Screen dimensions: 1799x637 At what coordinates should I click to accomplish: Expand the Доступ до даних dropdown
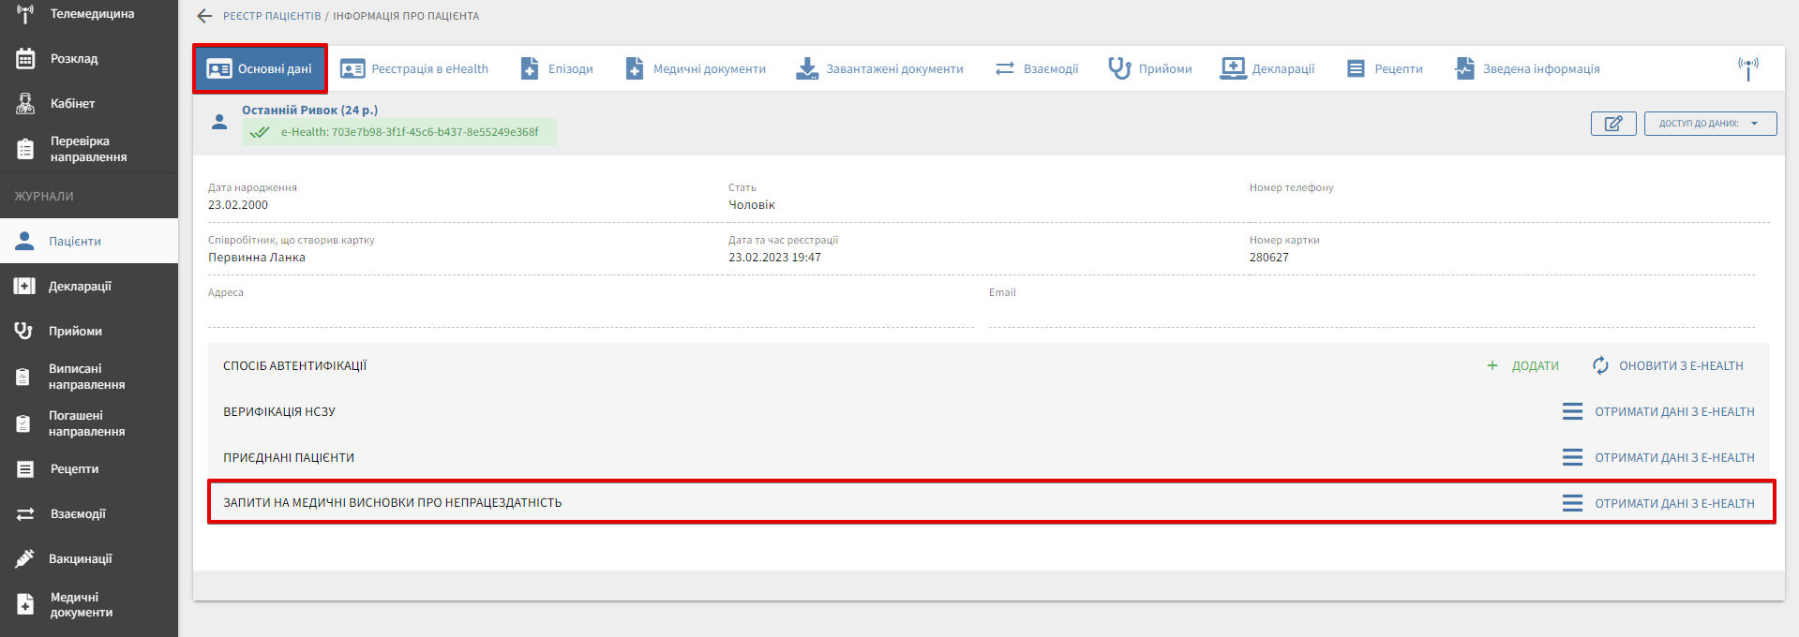[1709, 124]
